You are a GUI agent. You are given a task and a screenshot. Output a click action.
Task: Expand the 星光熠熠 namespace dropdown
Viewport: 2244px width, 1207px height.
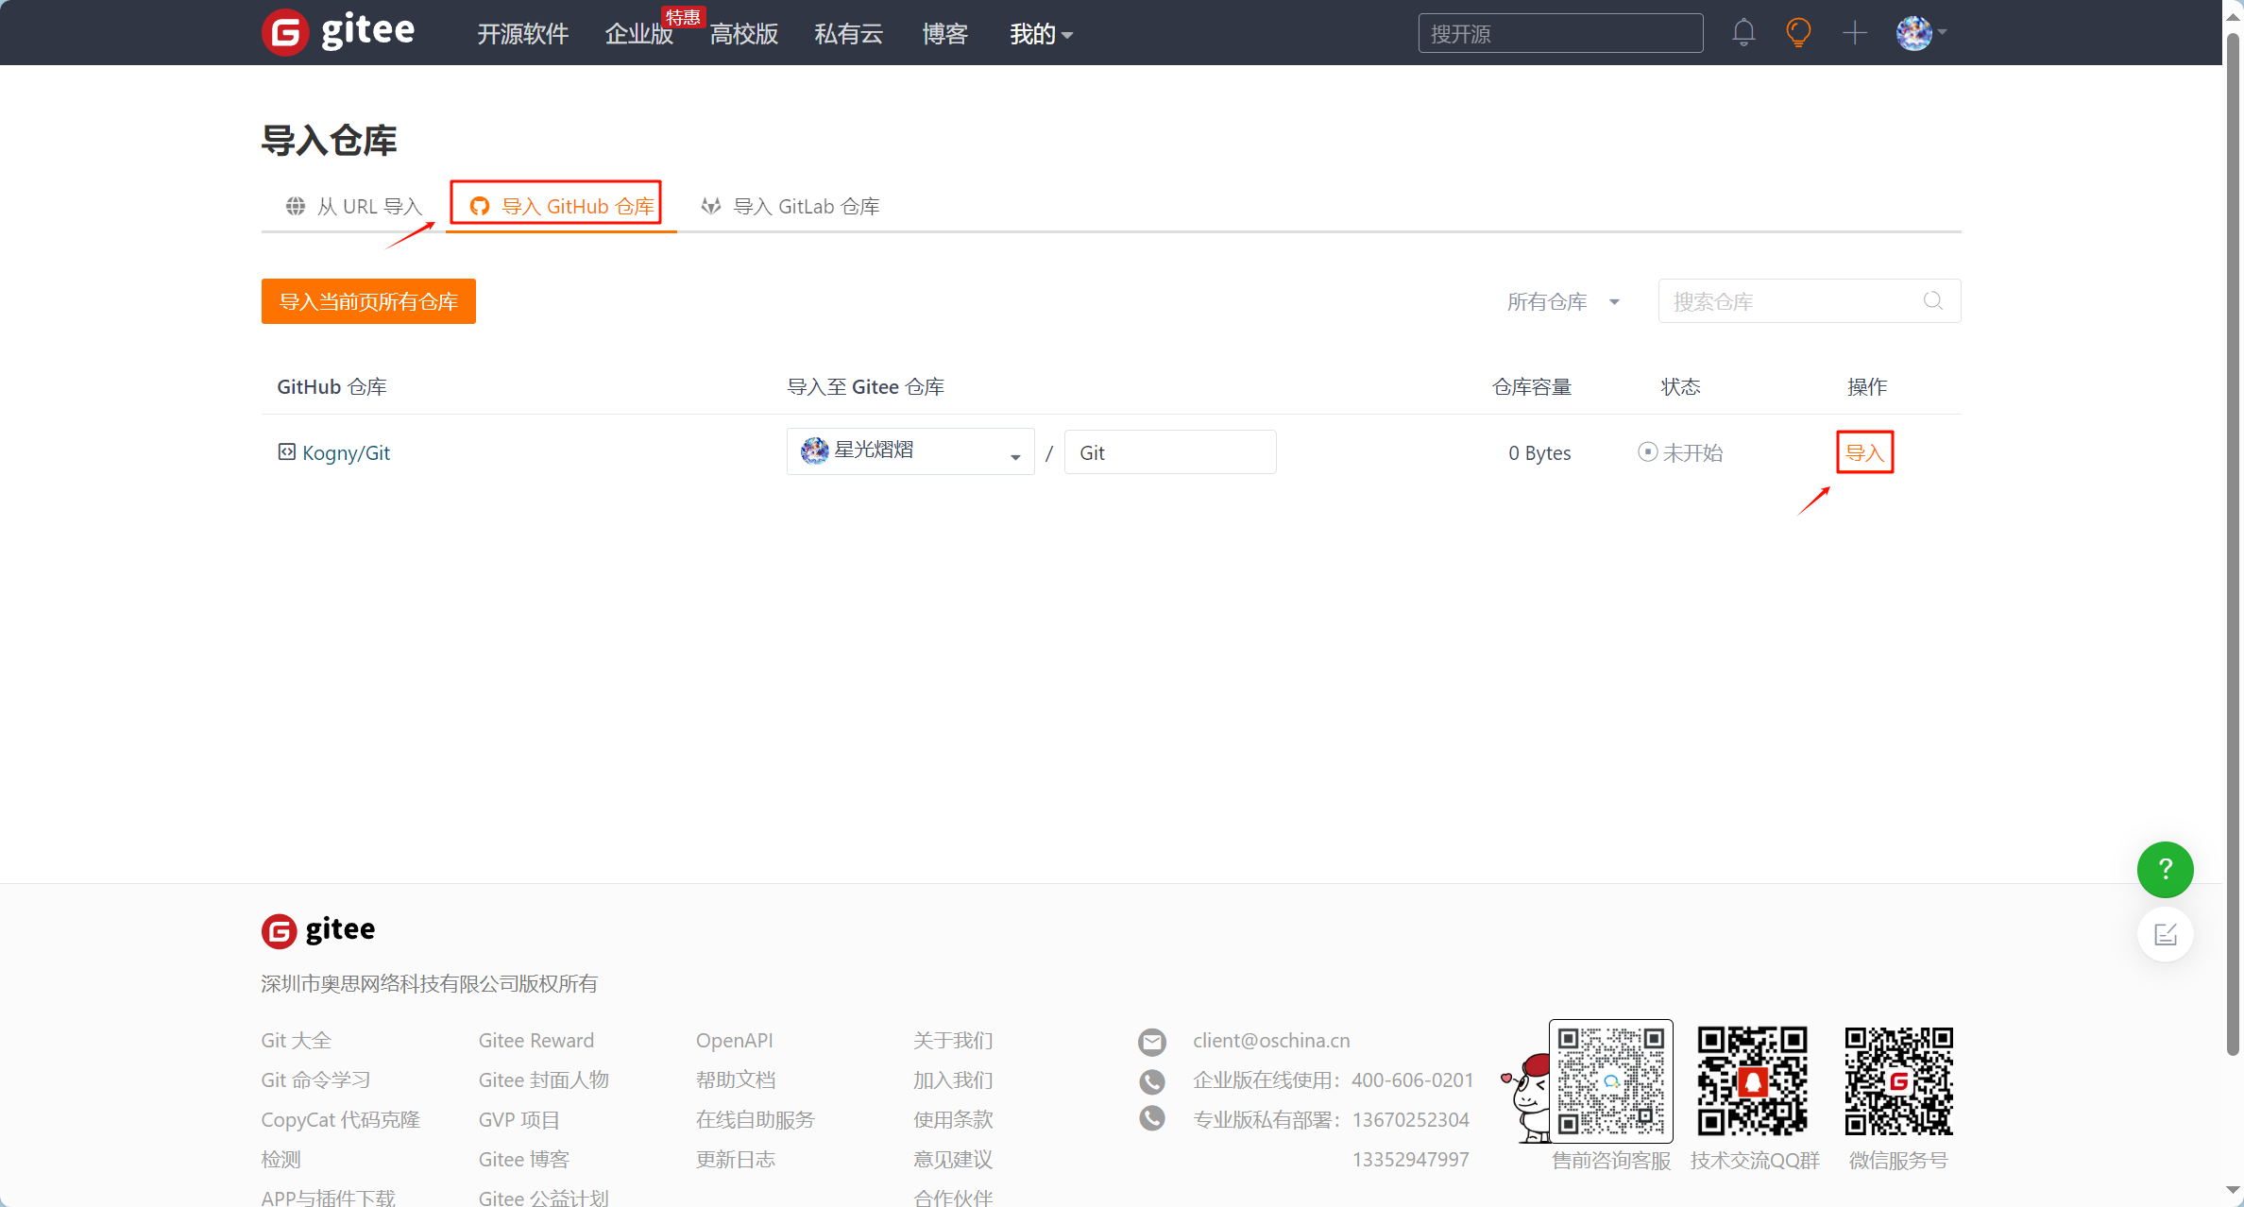(x=910, y=451)
